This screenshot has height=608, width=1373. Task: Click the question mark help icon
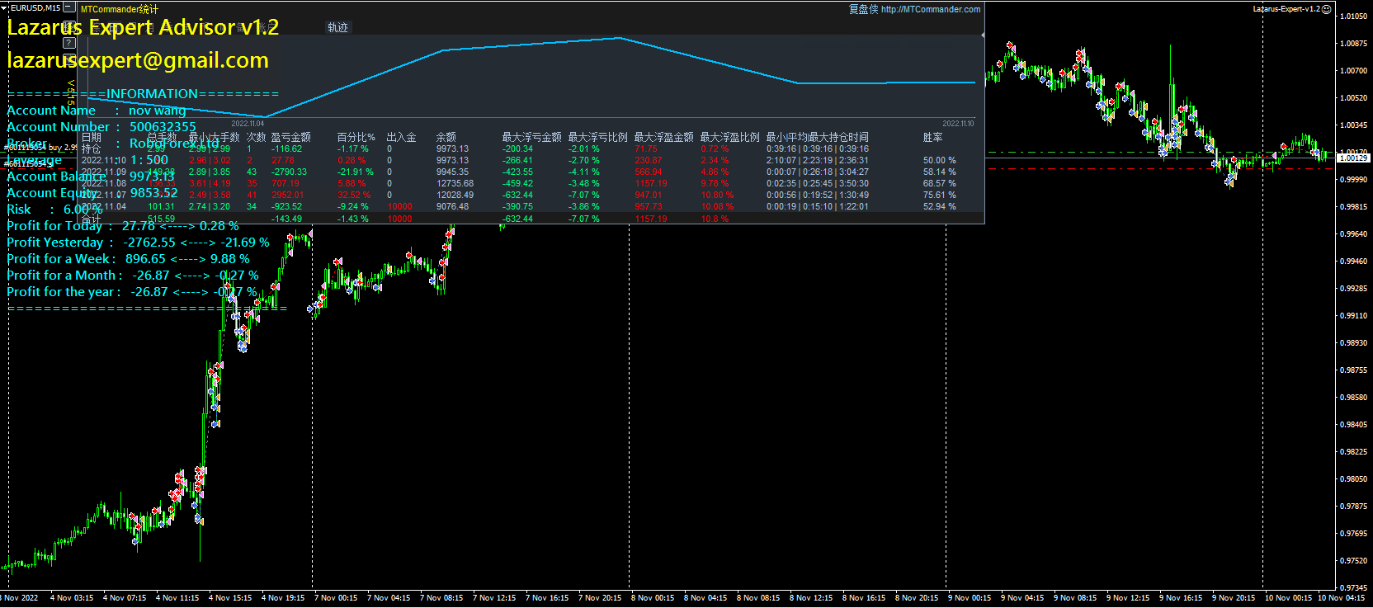click(69, 43)
